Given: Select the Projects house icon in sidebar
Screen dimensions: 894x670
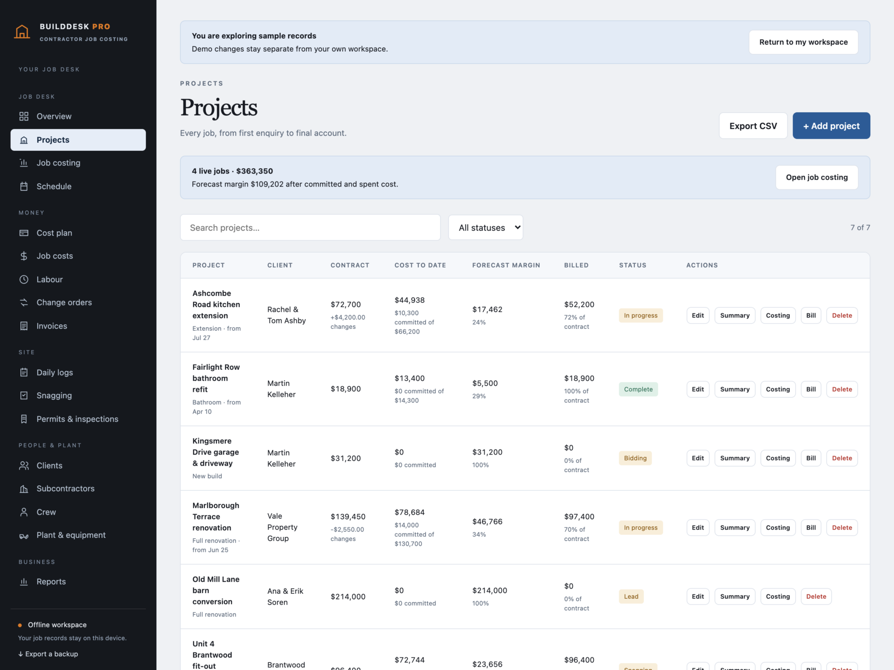Looking at the screenshot, I should pos(24,140).
